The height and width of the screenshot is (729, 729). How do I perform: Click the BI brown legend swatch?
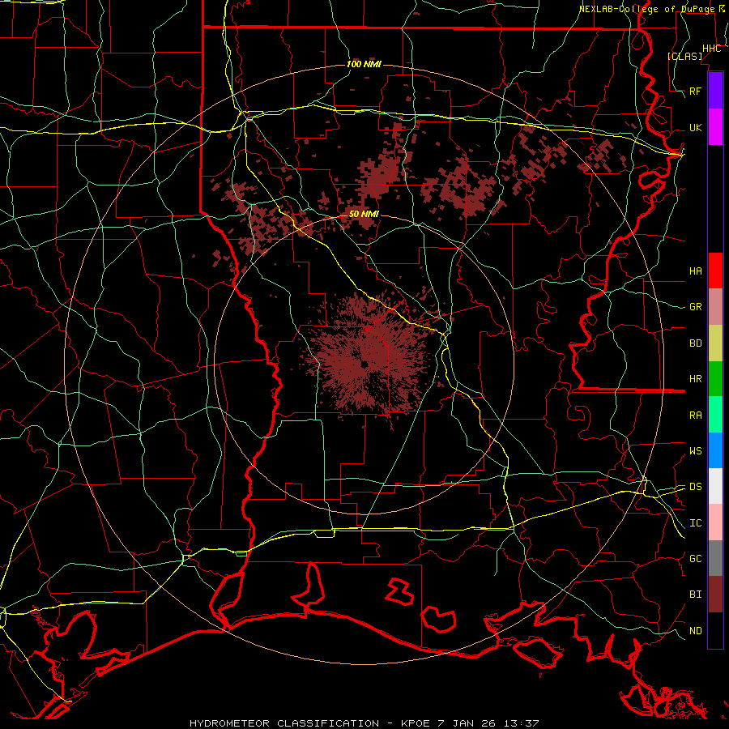pyautogui.click(x=715, y=595)
